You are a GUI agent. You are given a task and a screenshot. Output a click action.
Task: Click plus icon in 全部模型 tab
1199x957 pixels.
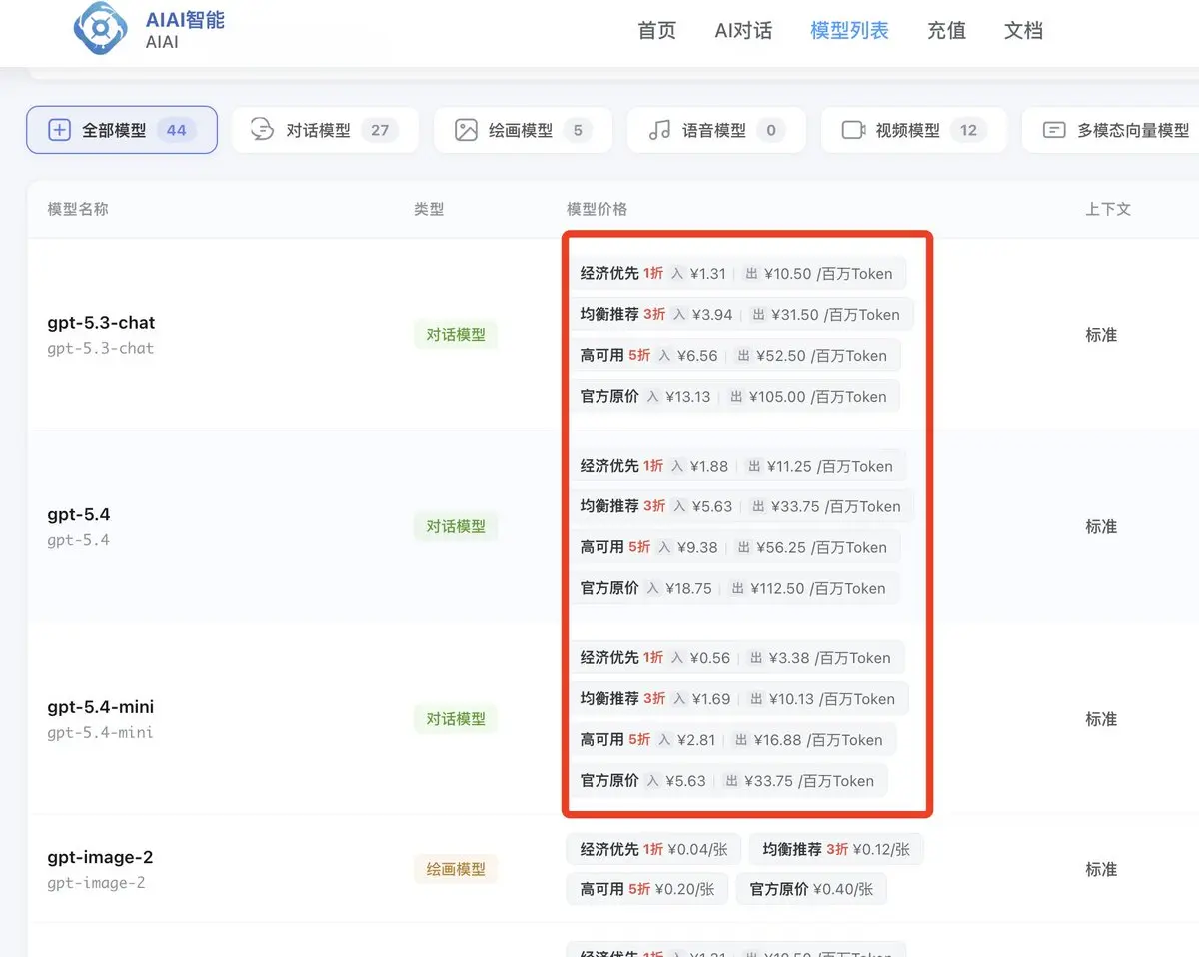pyautogui.click(x=60, y=130)
